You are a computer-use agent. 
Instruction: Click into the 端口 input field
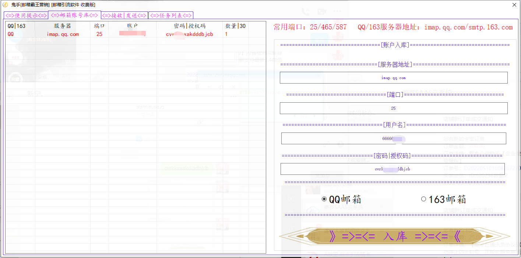click(x=394, y=108)
